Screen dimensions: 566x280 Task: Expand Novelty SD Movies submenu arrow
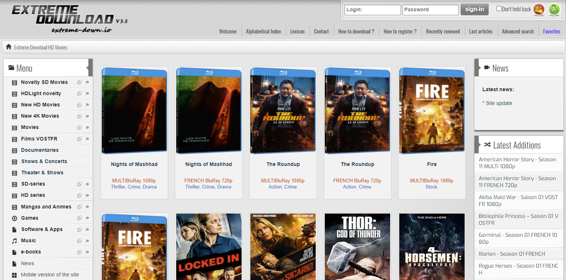[x=87, y=82]
